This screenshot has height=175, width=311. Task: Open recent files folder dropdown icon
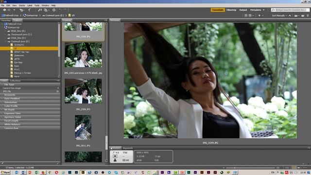tap(297, 16)
